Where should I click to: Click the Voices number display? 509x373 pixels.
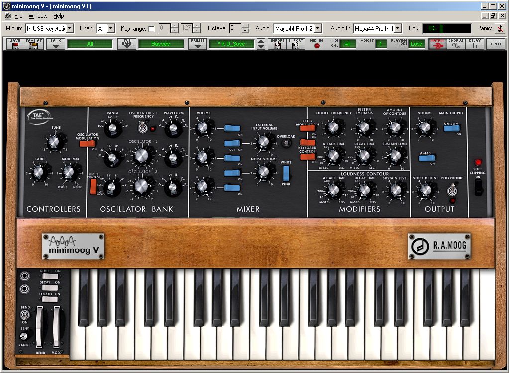coord(381,44)
